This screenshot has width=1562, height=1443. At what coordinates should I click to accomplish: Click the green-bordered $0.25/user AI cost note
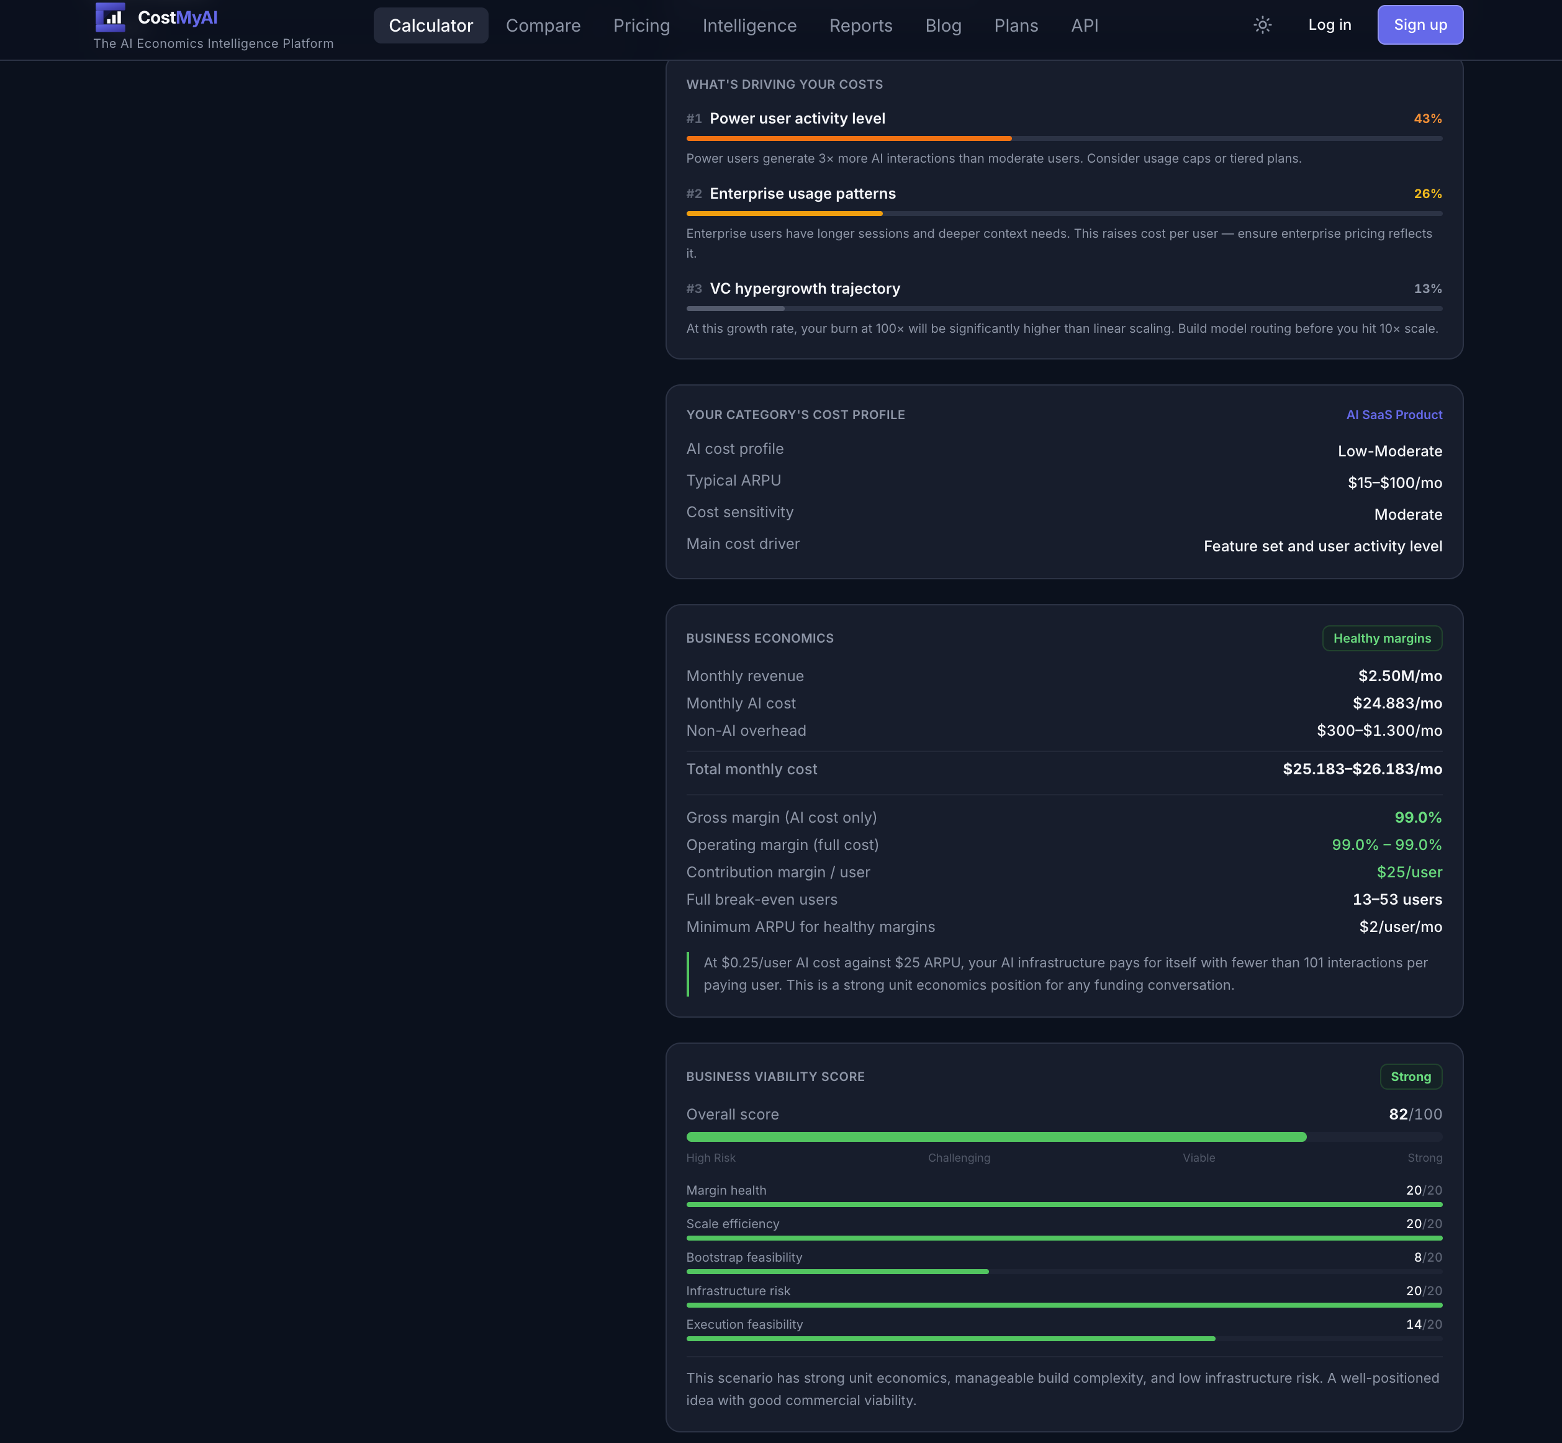pos(1065,974)
